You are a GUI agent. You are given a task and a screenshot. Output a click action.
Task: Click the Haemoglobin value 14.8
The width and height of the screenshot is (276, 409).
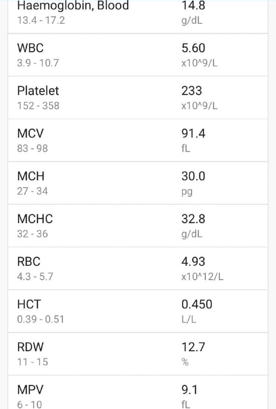pos(193,6)
